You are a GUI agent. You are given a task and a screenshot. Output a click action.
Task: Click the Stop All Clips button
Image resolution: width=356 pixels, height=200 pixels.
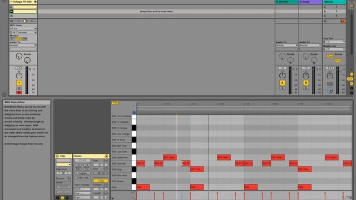pos(325,21)
